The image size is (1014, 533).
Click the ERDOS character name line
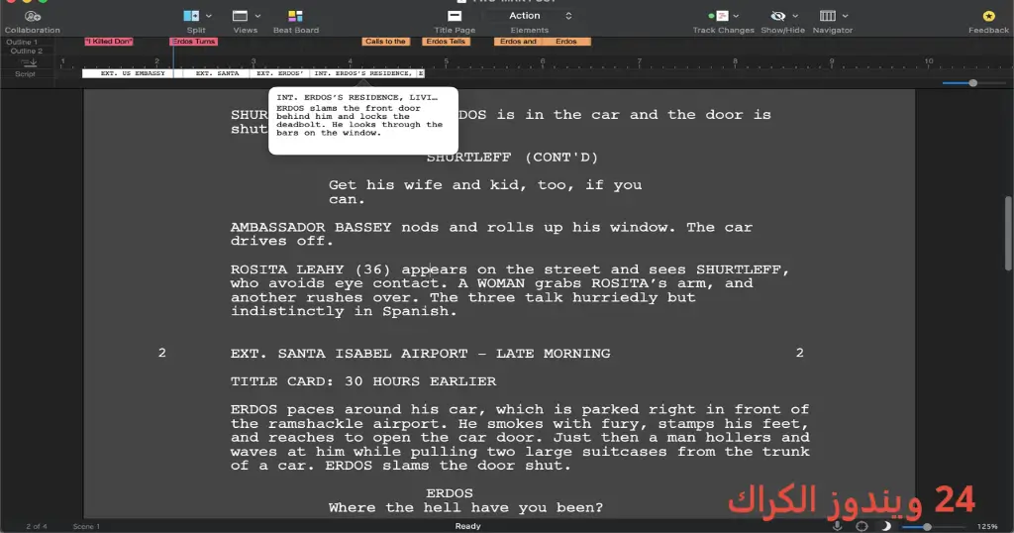point(450,493)
